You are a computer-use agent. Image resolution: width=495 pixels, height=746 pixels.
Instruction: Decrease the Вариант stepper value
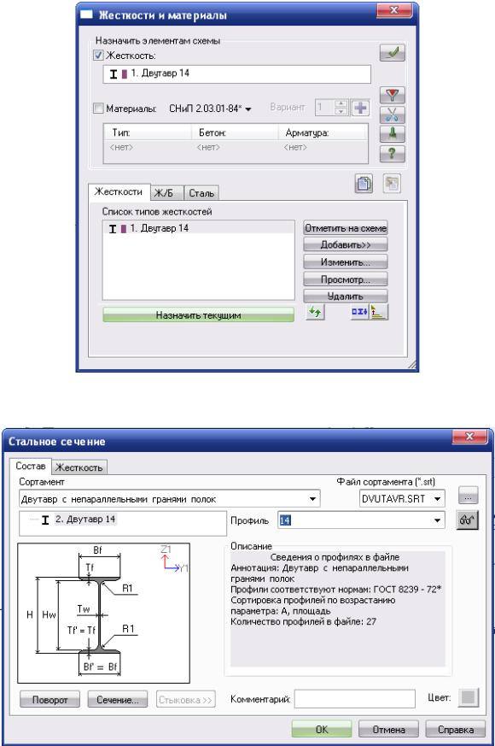[x=341, y=111]
